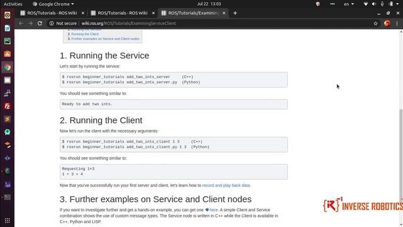403x227 pixels.
Task: Bookmark this page with the star icon
Action: pyautogui.click(x=375, y=23)
